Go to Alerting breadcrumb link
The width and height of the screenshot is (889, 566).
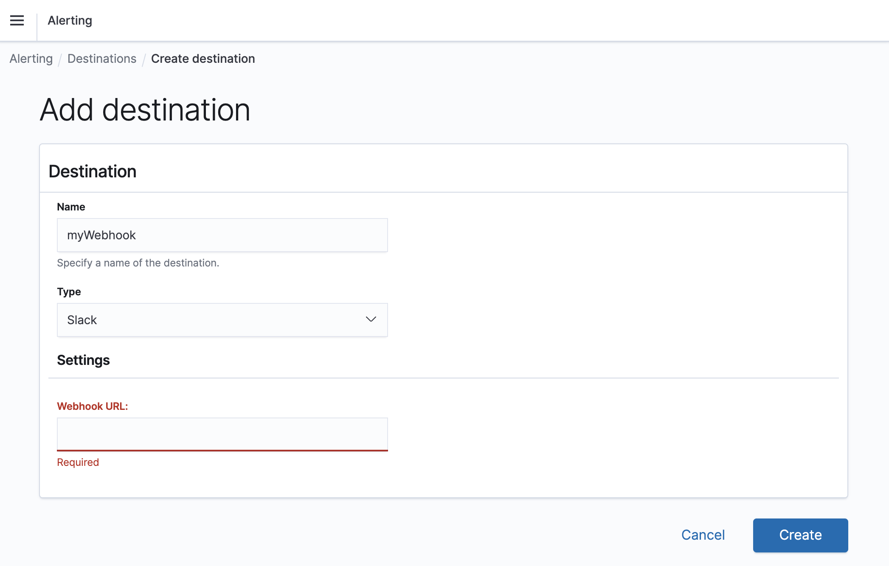(31, 59)
